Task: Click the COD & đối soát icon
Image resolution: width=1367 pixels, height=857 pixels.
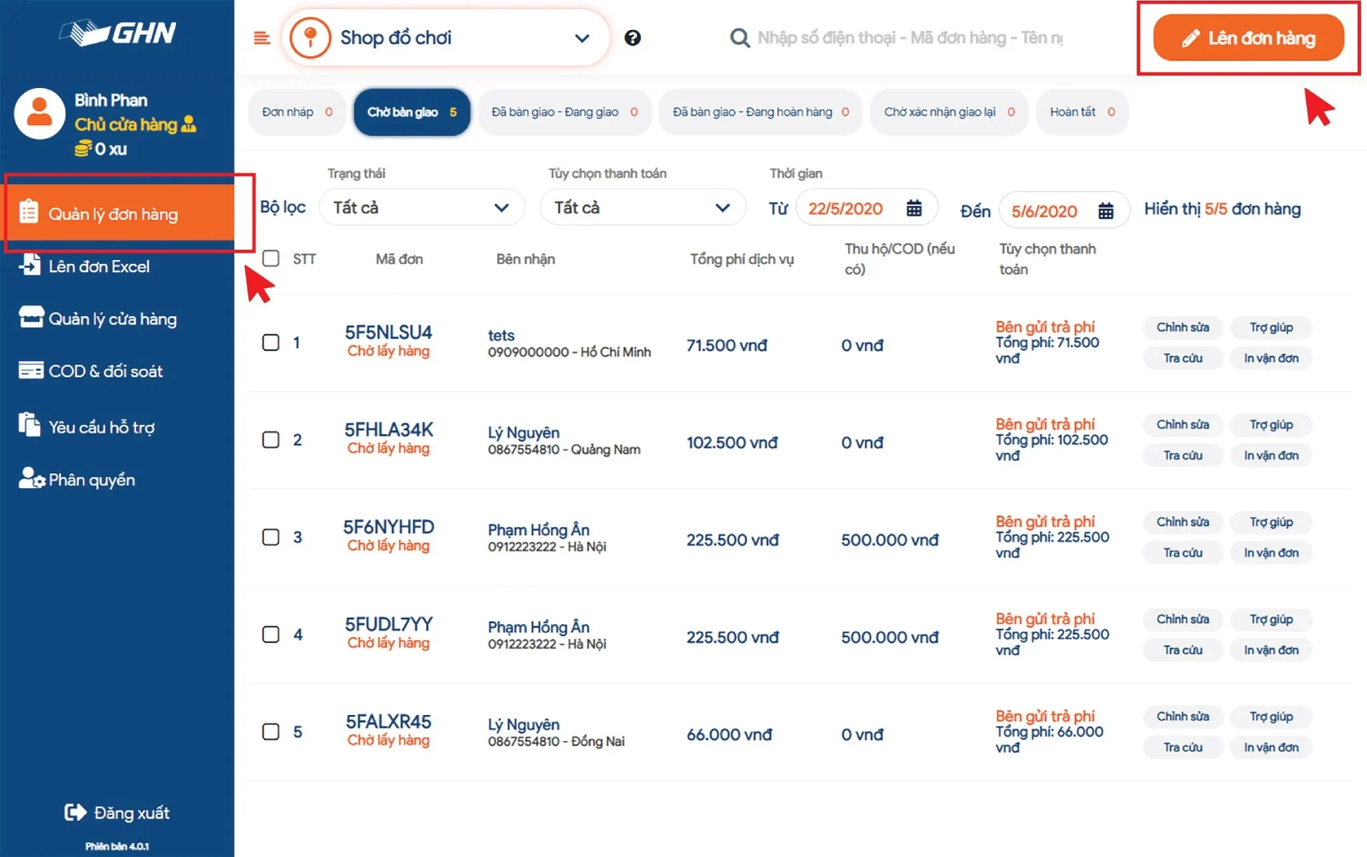Action: click(31, 371)
